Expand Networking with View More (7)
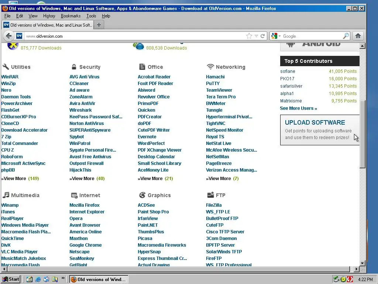Screen dimensions: 378x284 222,179
